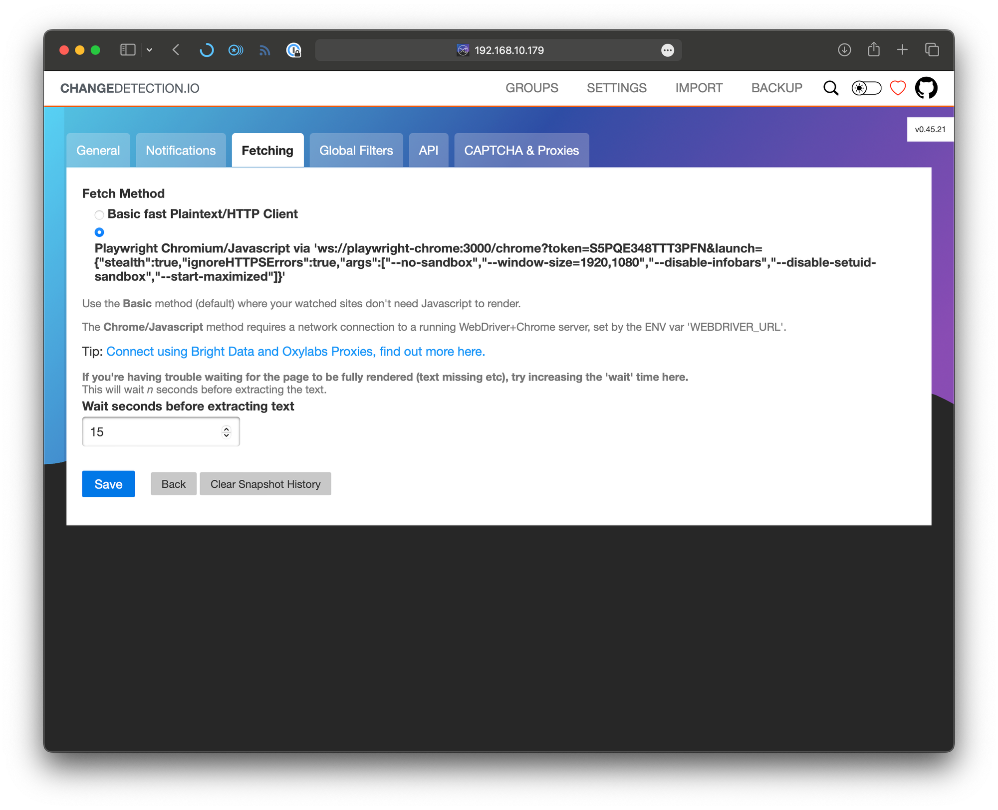Click the CHANGEDETECTION.IO logo
The height and width of the screenshot is (810, 998).
[130, 88]
